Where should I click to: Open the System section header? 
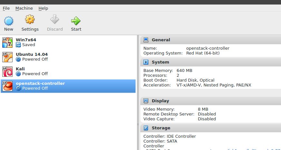[x=210, y=62]
